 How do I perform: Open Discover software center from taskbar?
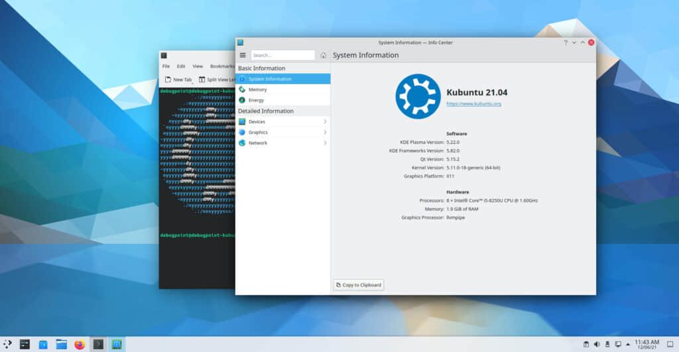tap(43, 344)
